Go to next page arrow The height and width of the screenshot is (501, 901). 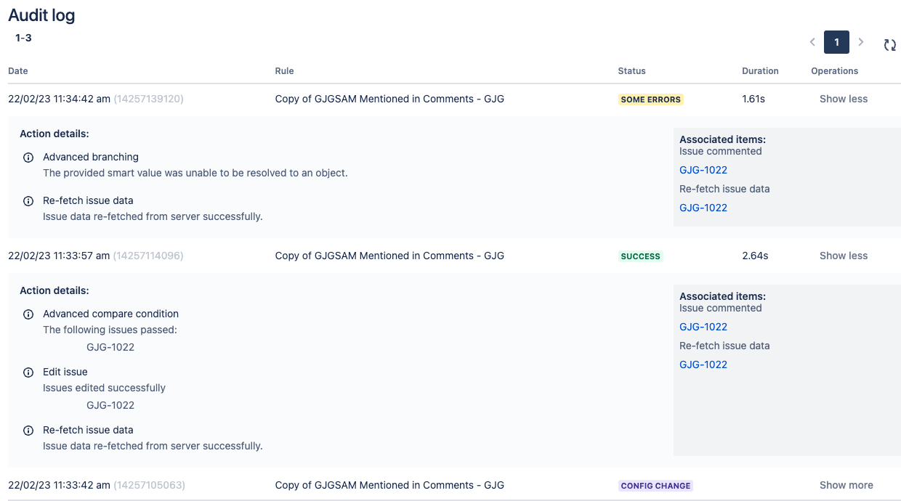(x=861, y=42)
